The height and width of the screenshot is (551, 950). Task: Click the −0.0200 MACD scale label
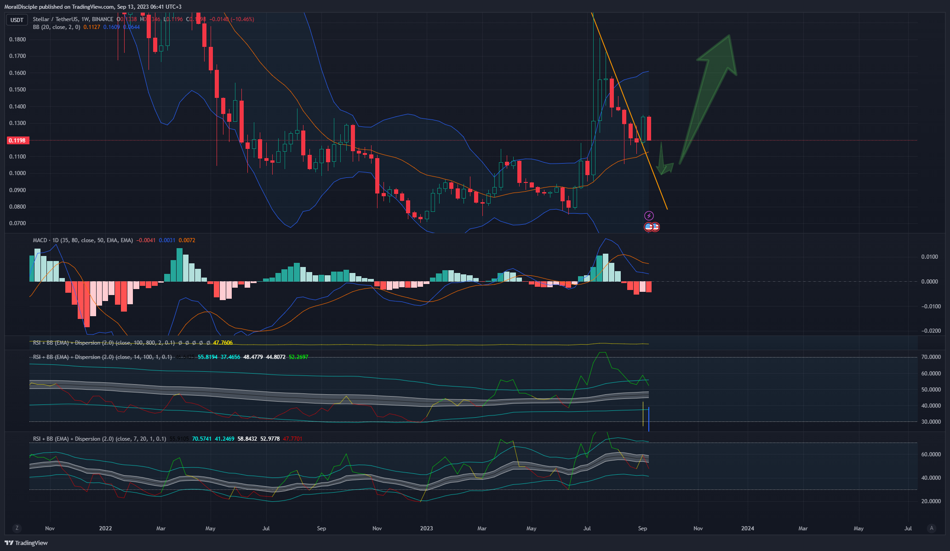click(931, 331)
